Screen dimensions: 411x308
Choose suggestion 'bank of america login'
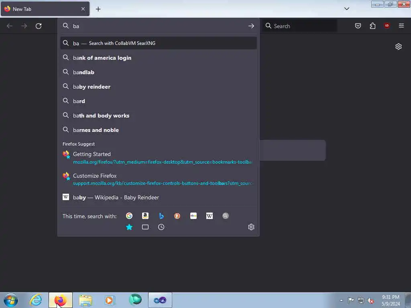coord(159,58)
